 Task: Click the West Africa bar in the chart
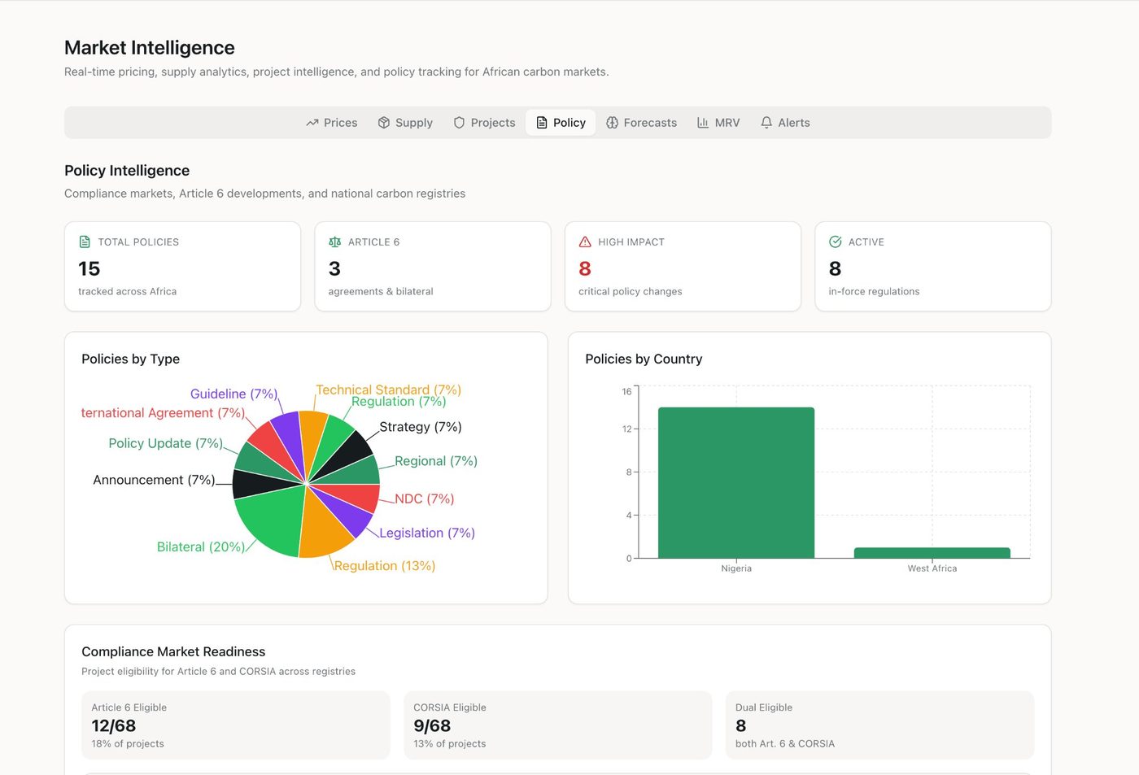click(932, 553)
